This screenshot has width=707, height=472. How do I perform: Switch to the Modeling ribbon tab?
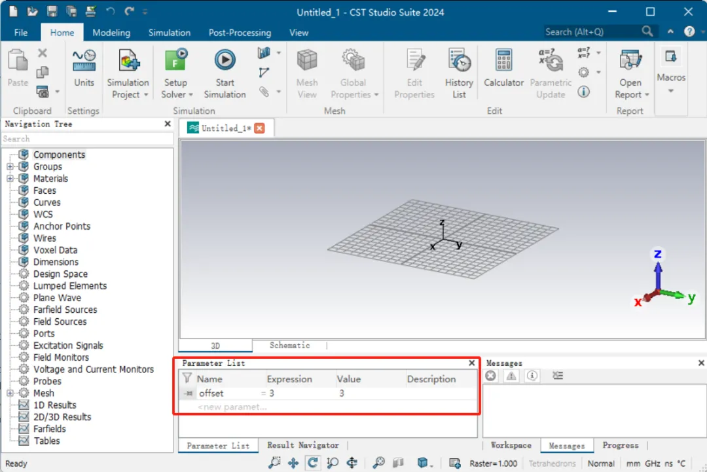pyautogui.click(x=111, y=33)
